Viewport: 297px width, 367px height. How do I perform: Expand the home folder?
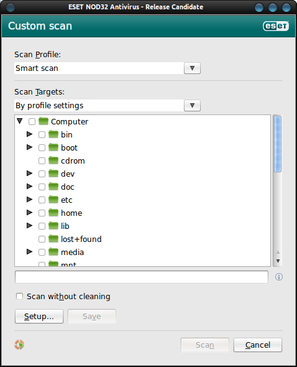(29, 213)
